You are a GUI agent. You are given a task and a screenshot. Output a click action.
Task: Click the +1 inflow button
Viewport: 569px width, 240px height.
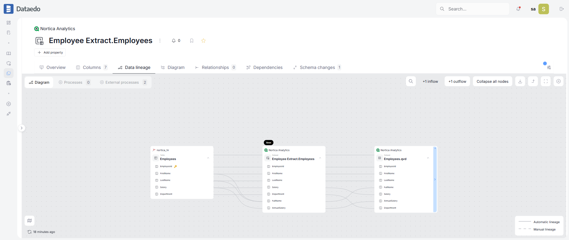[430, 81]
